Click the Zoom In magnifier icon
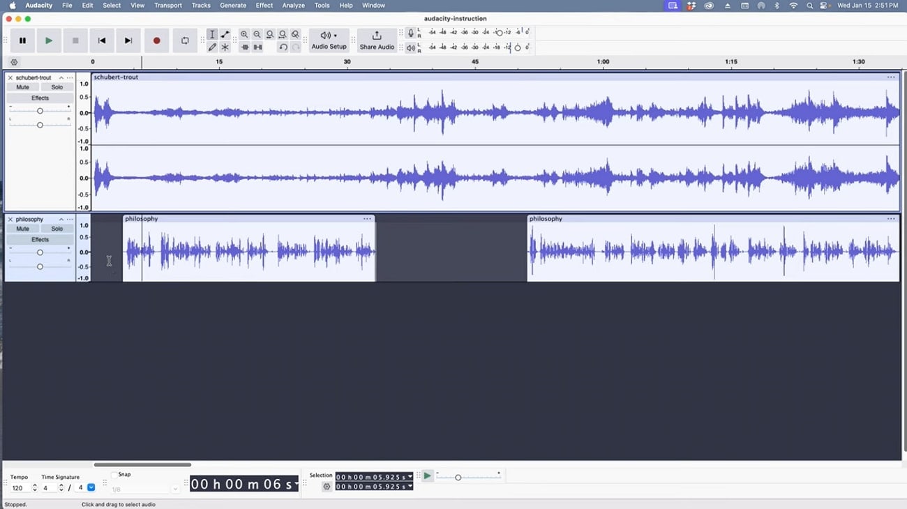The width and height of the screenshot is (907, 509). tap(244, 34)
